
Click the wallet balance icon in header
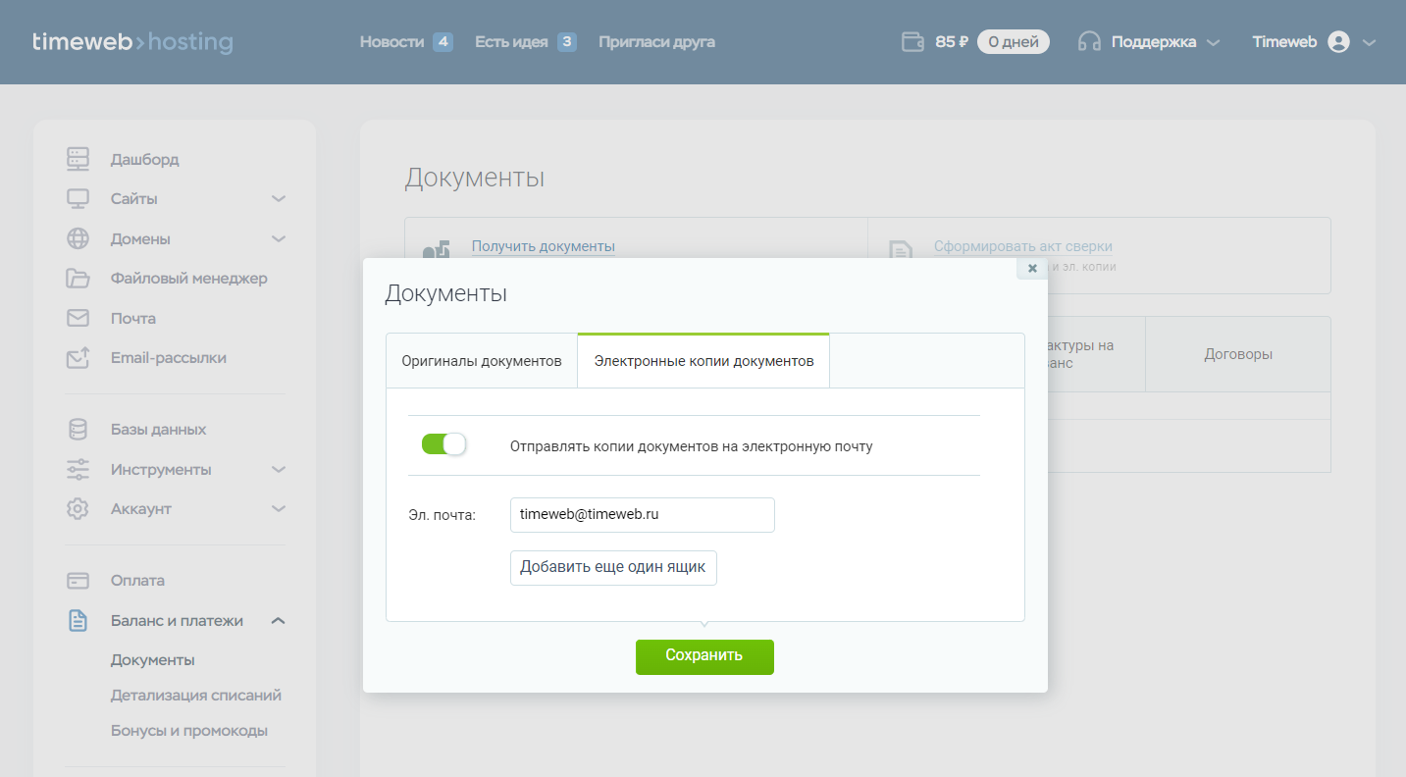(912, 42)
